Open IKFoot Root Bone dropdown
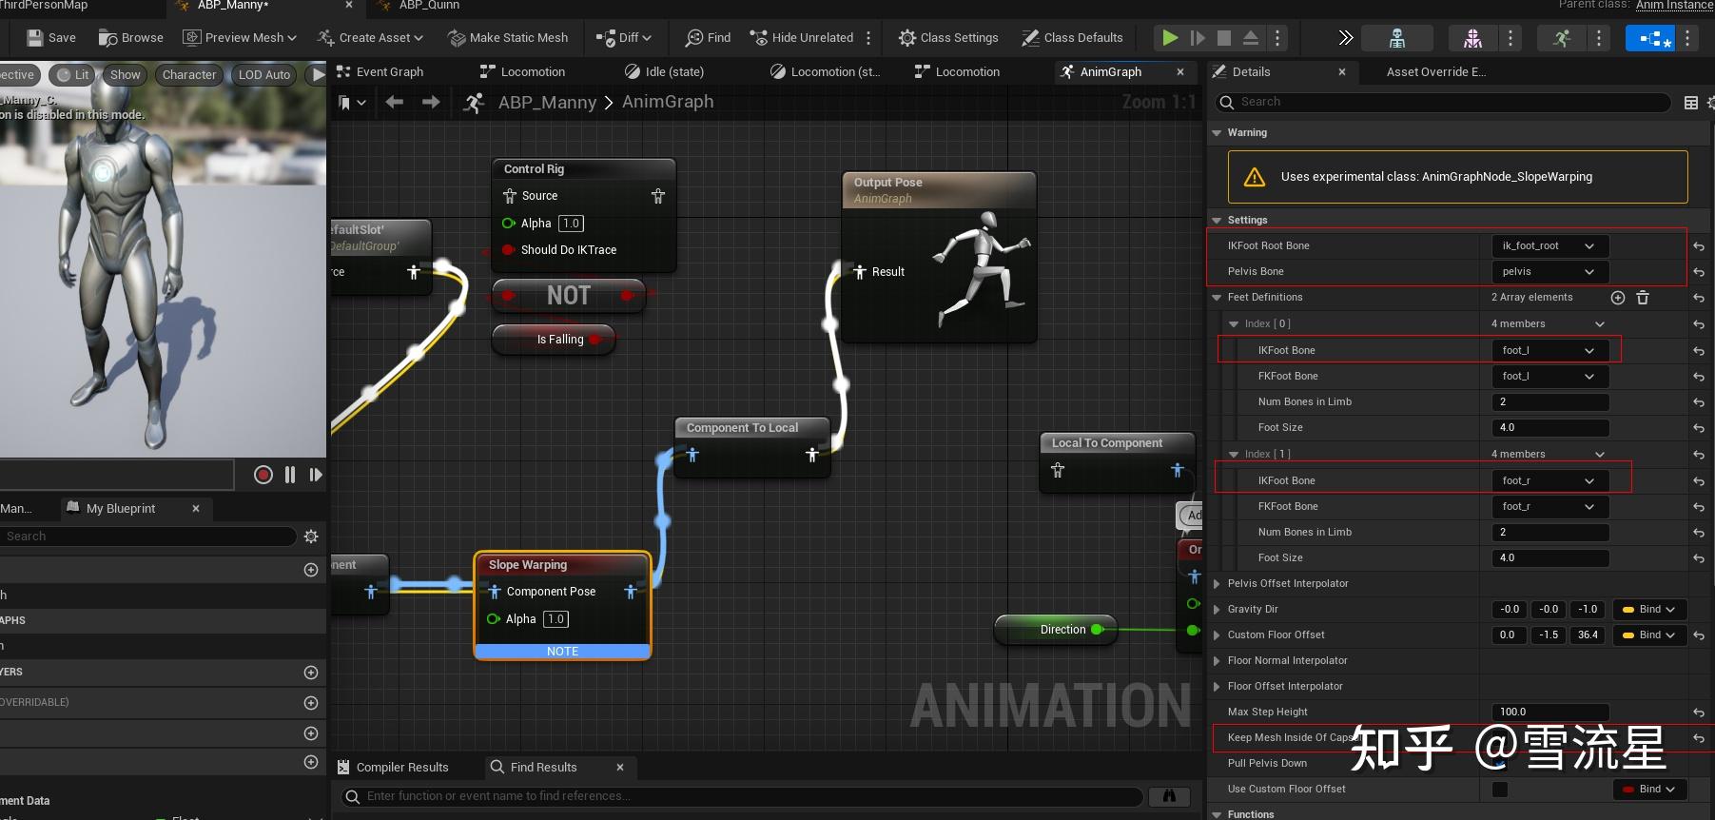Viewport: 1715px width, 820px height. pyautogui.click(x=1549, y=246)
